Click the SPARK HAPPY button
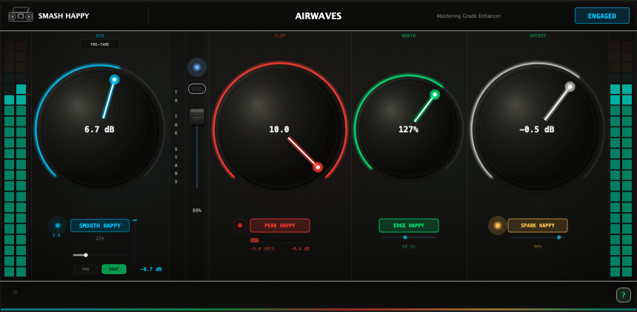The width and height of the screenshot is (637, 312). [x=538, y=225]
